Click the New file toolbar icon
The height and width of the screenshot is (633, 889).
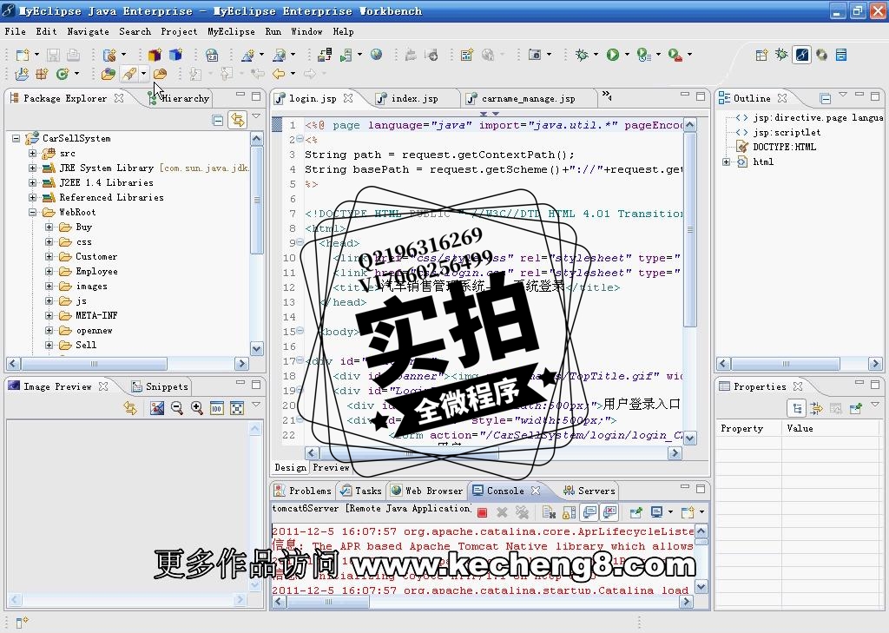click(22, 55)
